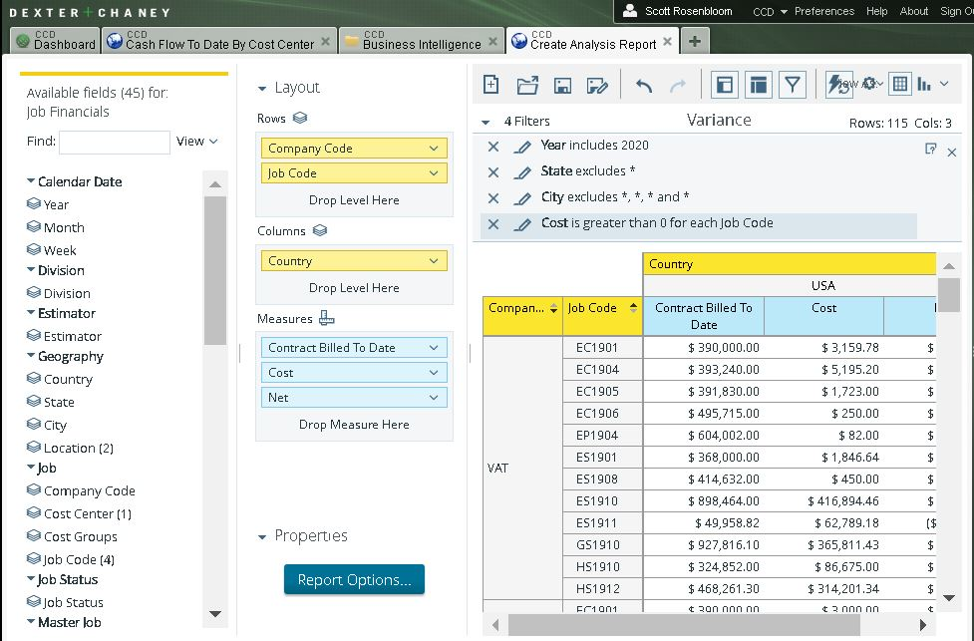Close the filters panel

click(x=952, y=153)
